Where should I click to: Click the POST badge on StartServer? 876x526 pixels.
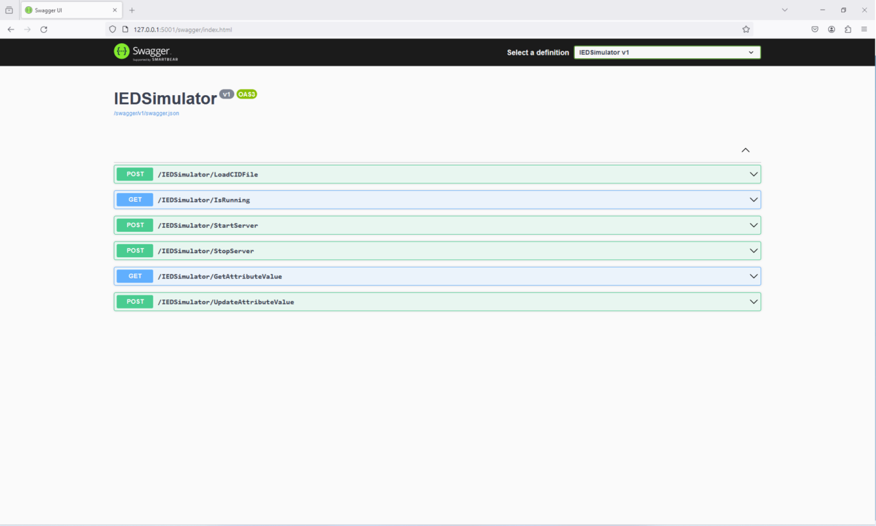pos(134,224)
